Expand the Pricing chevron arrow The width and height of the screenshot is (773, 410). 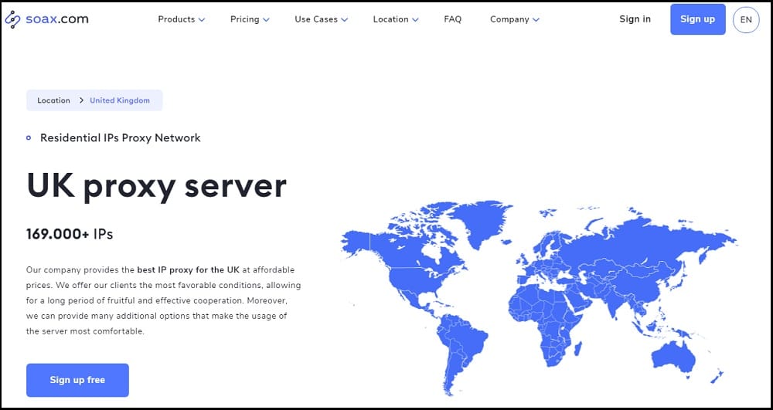(266, 19)
